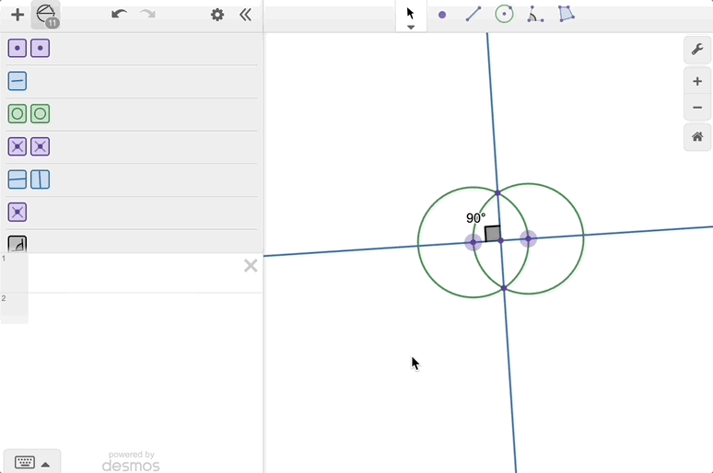Viewport: 713px width, 473px height.
Task: Delete expression row 1 with the X
Action: tap(251, 266)
